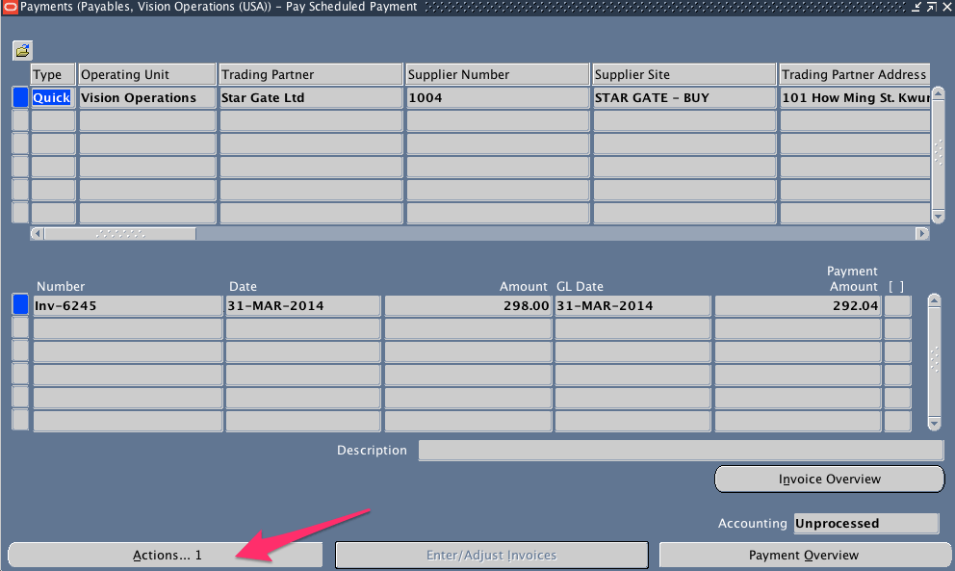Click the GL Date field showing 31-MAR-2014
This screenshot has height=571, width=955.
click(632, 305)
